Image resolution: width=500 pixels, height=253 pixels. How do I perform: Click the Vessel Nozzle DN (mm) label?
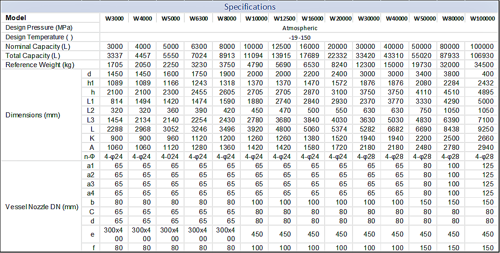pyautogui.click(x=42, y=207)
